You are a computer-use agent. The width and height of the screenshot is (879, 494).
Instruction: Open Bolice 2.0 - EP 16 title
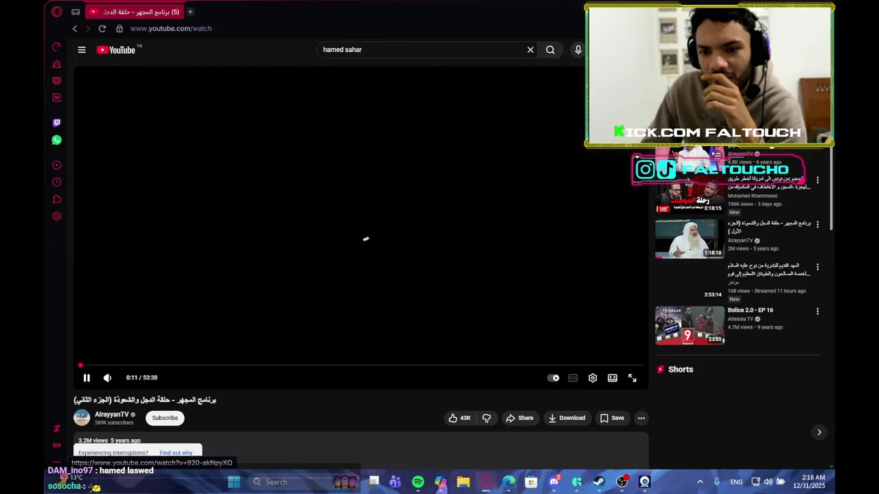pos(751,310)
